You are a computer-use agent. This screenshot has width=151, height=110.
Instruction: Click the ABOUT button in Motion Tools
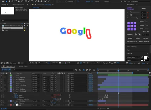(144, 8)
